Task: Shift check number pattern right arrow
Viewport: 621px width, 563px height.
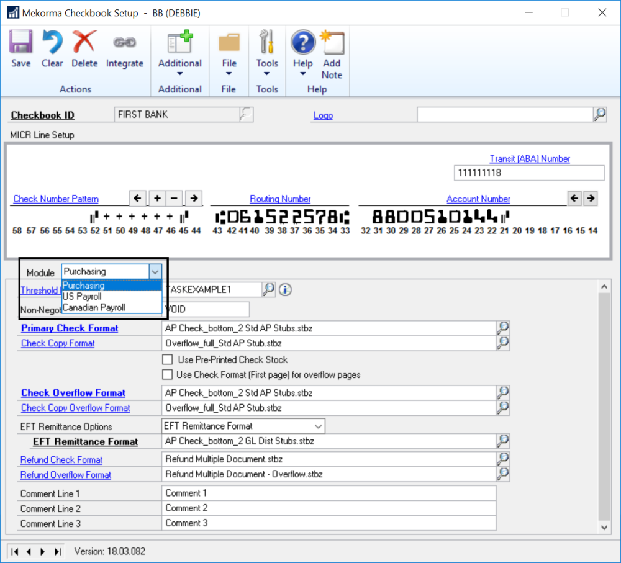Action: point(194,198)
